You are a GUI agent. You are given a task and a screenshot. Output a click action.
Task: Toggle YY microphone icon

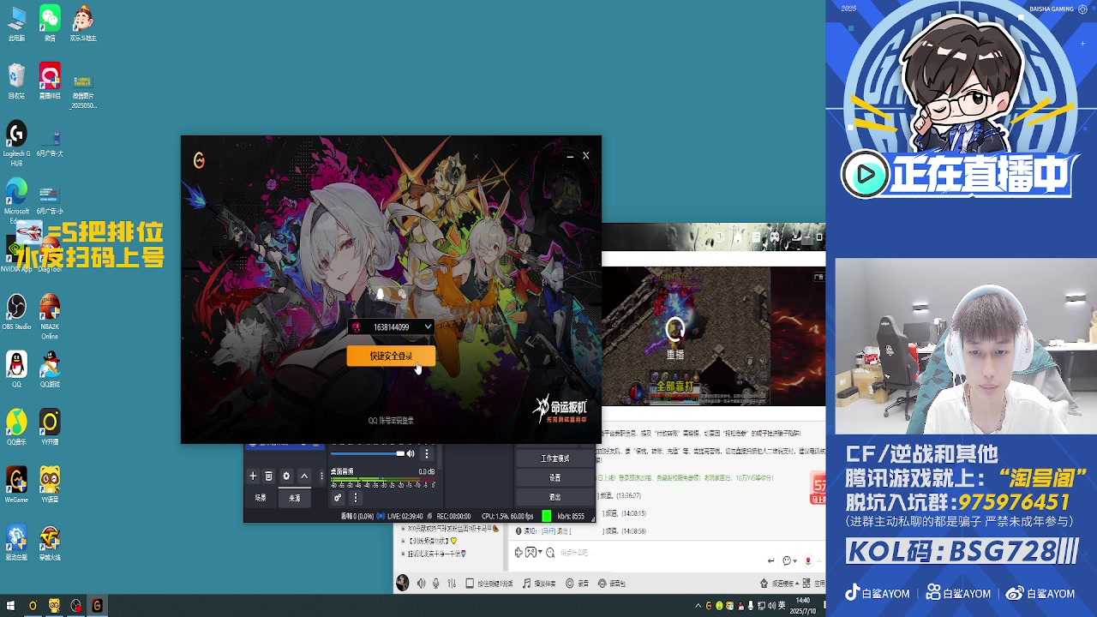tap(436, 584)
